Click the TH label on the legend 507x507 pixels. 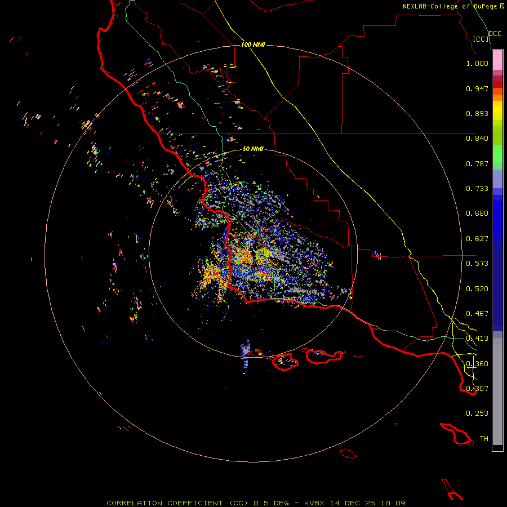pos(484,439)
